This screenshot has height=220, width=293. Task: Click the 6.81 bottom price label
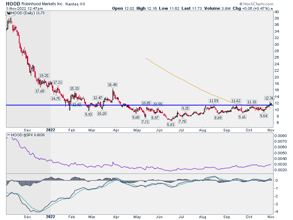click(x=171, y=124)
